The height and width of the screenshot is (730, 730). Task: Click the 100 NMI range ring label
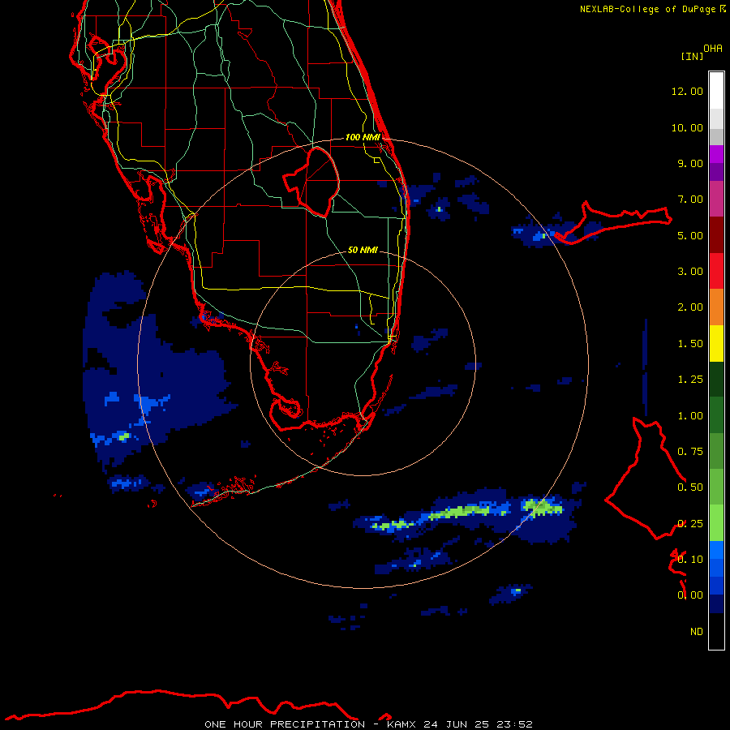point(363,137)
